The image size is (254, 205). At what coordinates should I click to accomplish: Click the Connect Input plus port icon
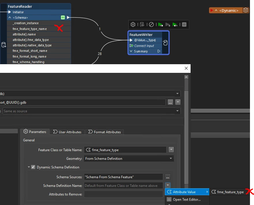[131, 45]
